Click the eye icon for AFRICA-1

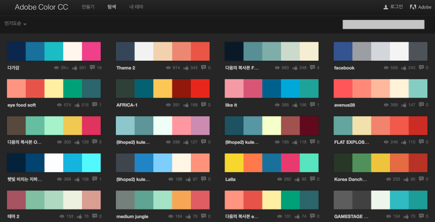point(168,105)
